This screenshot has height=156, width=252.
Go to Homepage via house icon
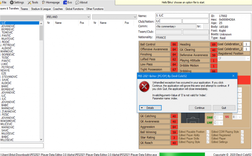pyautogui.click(x=44, y=3)
